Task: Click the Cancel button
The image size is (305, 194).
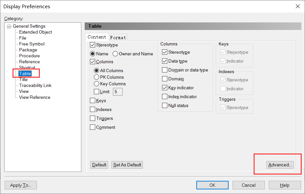Action: coord(249,185)
